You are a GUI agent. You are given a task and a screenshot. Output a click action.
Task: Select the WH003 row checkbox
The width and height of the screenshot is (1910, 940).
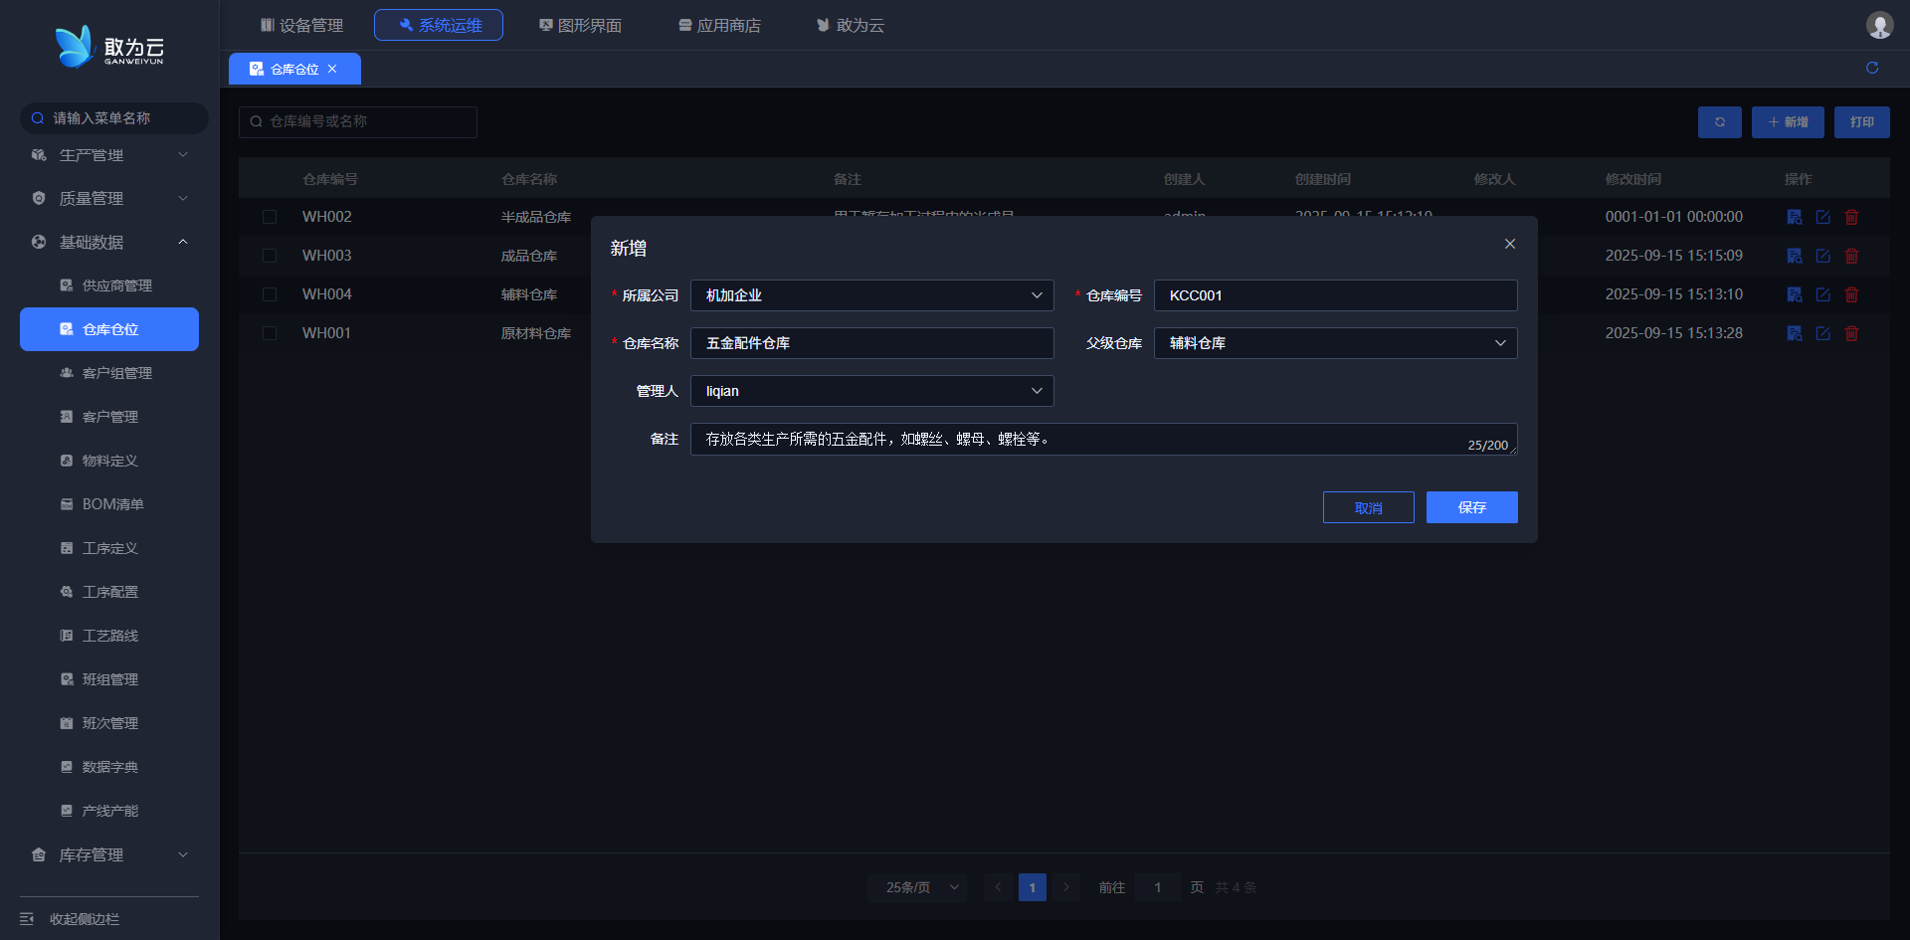tap(270, 256)
